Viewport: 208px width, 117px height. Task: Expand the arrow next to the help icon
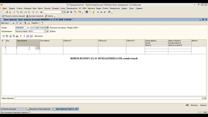82,13
